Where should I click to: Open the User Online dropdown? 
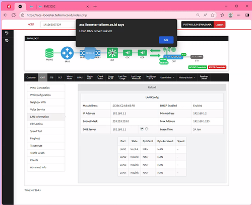pyautogui.click(x=167, y=77)
